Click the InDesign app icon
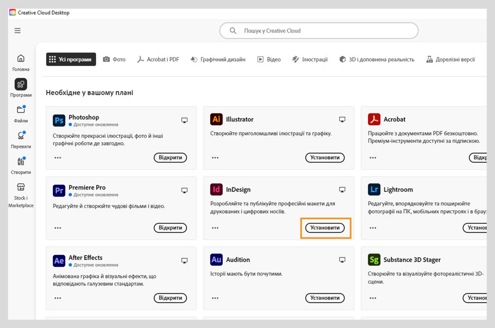Image resolution: width=495 pixels, height=328 pixels. coord(216,190)
